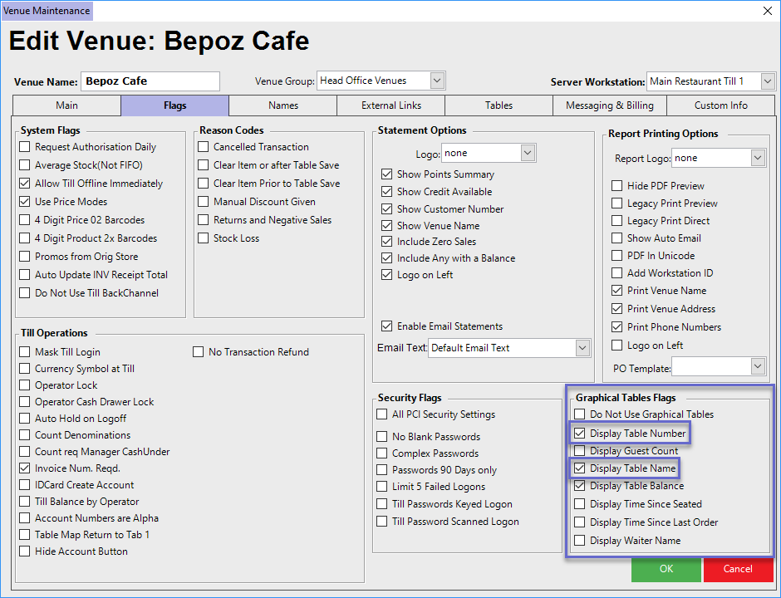
Task: Tick Do Not Use Graphical Tables
Action: coord(579,414)
